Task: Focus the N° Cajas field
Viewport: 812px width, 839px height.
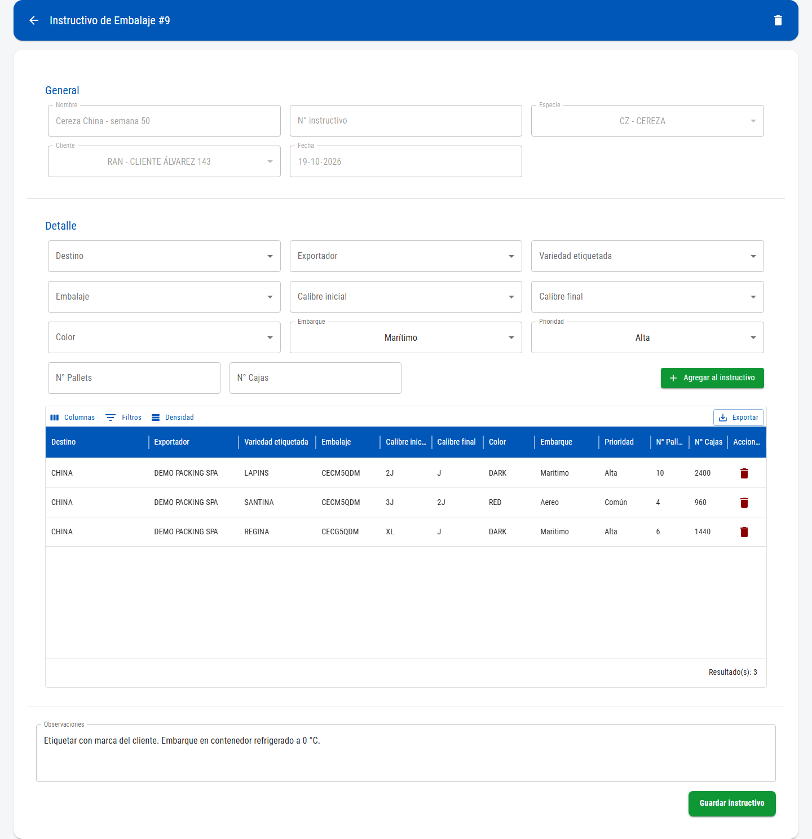Action: 315,378
